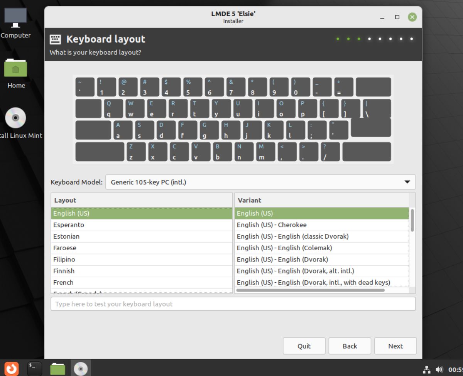
Task: Open the file manager from the taskbar
Action: (57, 368)
